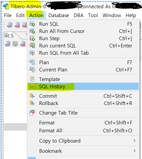Open the Edit menu
This screenshot has width=142, height=159.
[x=20, y=15]
